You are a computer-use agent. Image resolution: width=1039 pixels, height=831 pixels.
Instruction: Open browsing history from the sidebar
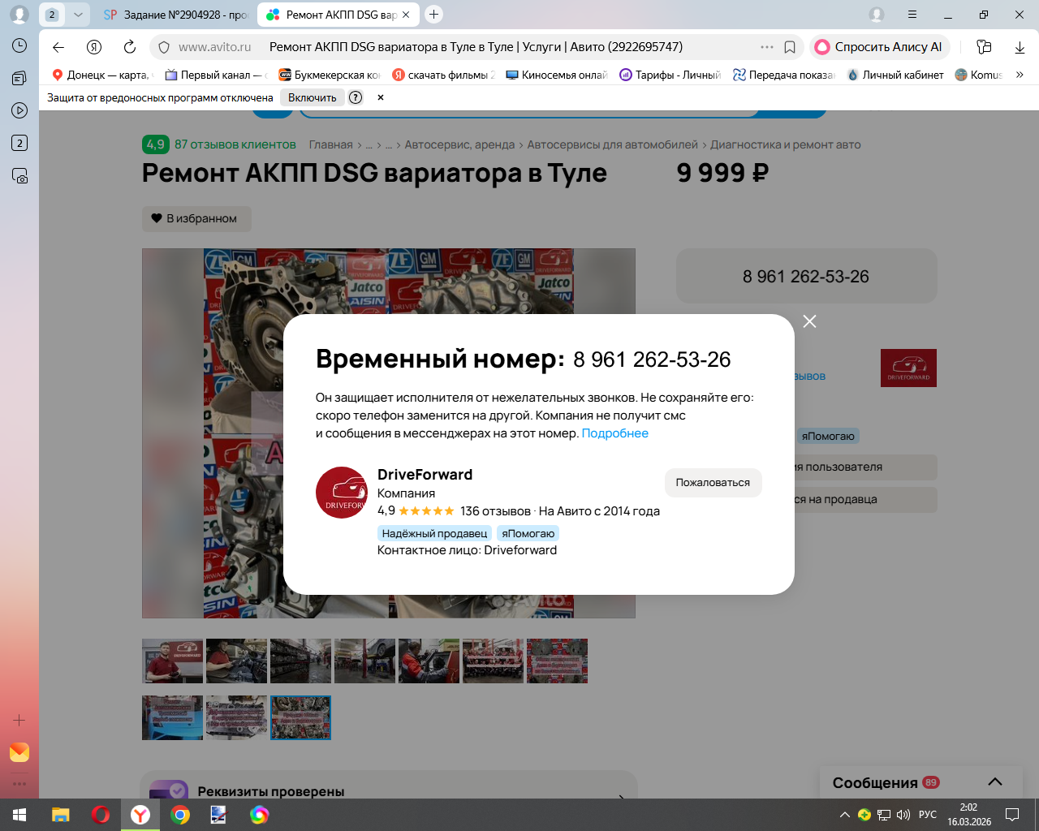tap(19, 45)
